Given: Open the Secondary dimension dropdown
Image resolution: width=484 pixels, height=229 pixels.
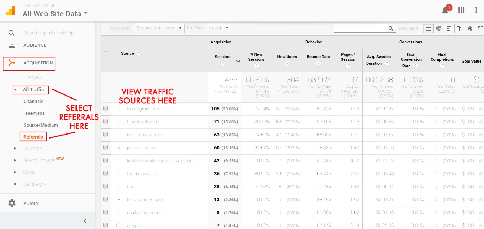Looking at the screenshot, I should click(x=159, y=28).
